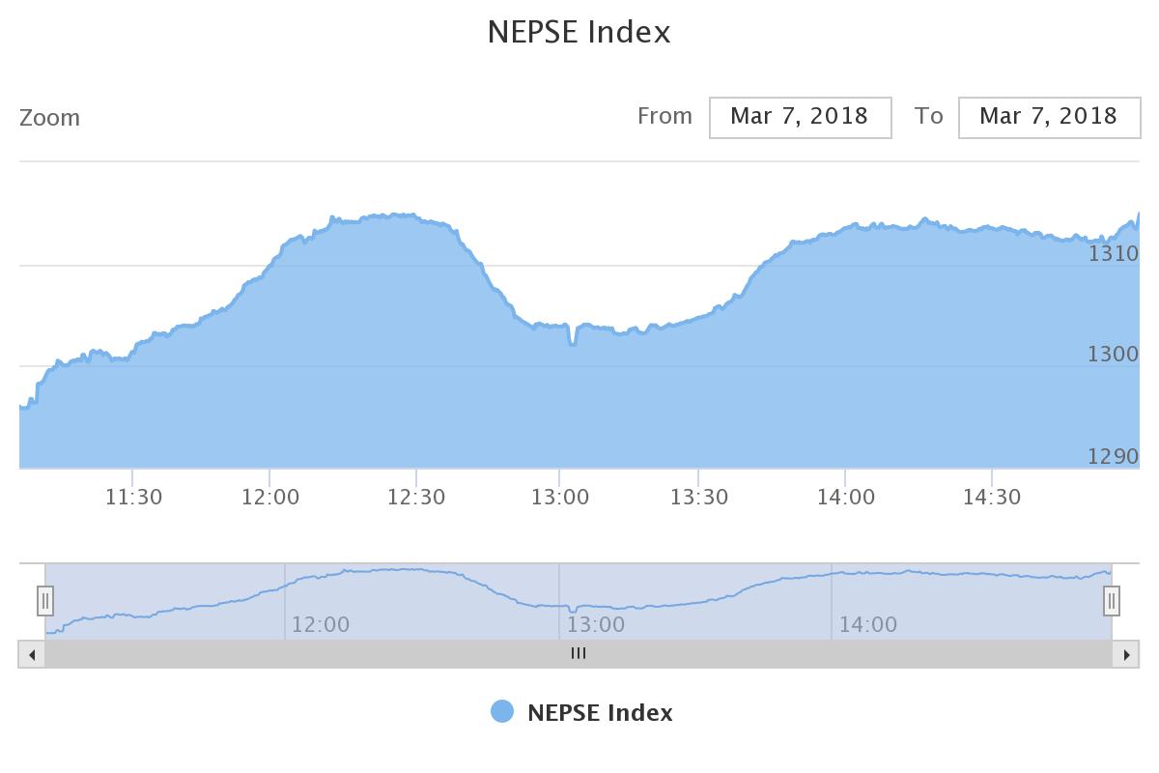This screenshot has height=773, width=1159.
Task: Click the NEPSE Index chart title
Action: click(x=579, y=32)
